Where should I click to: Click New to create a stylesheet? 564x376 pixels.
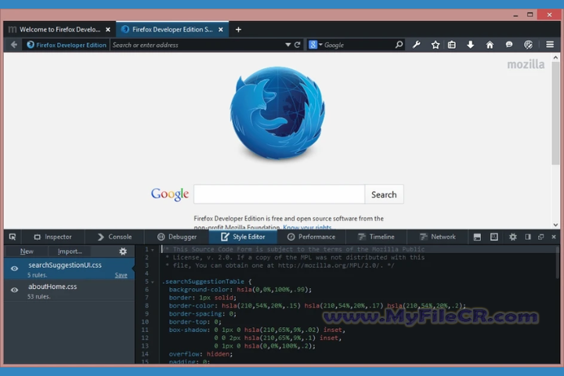pos(27,251)
